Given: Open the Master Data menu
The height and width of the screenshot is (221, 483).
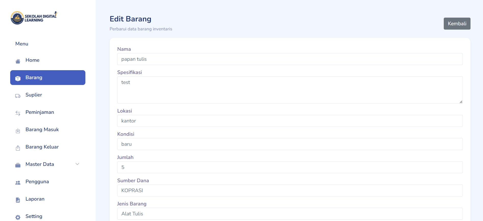Looking at the screenshot, I should pos(40,164).
